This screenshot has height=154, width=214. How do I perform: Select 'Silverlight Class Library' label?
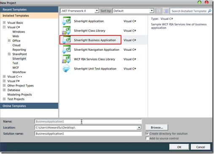point(89,30)
